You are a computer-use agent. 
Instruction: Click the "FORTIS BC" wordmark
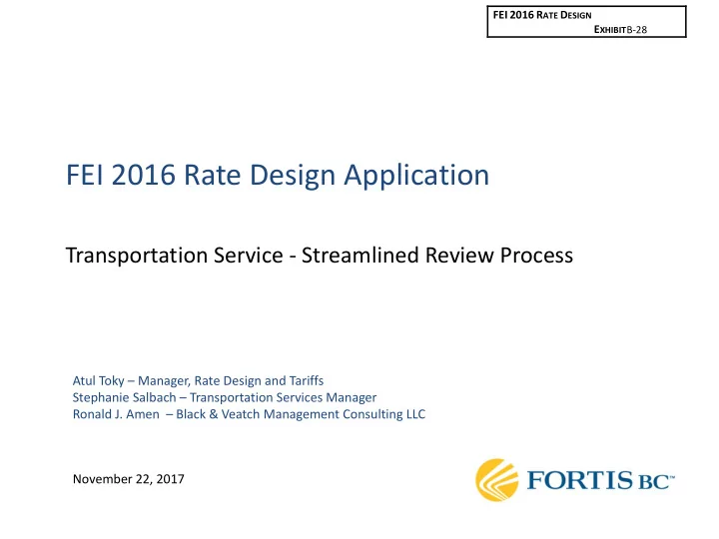click(x=601, y=481)
